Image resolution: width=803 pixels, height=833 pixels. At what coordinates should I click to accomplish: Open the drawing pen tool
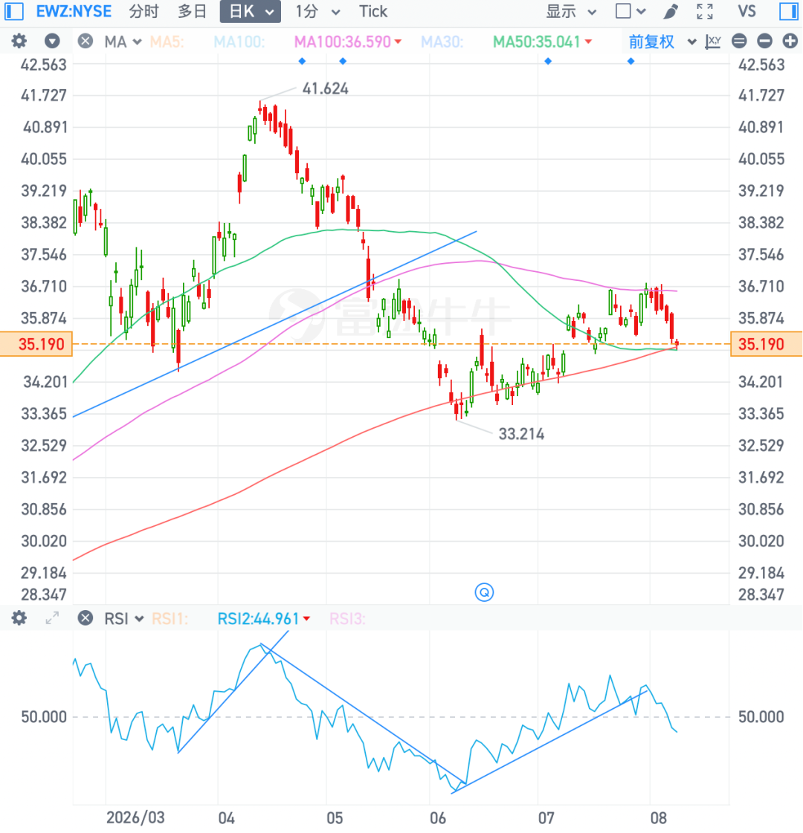click(x=671, y=11)
